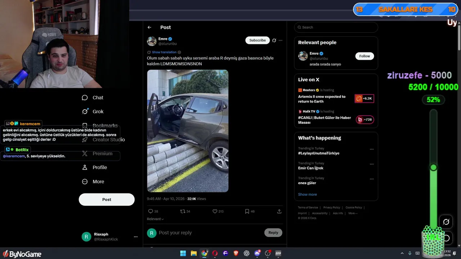Click the reply icon with 38 replies
The image size is (461, 259).
[151, 211]
